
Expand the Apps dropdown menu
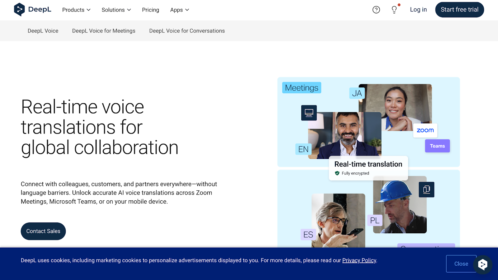[180, 10]
